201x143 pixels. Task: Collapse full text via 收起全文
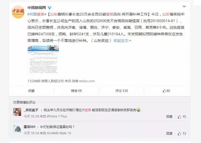tap(122, 41)
